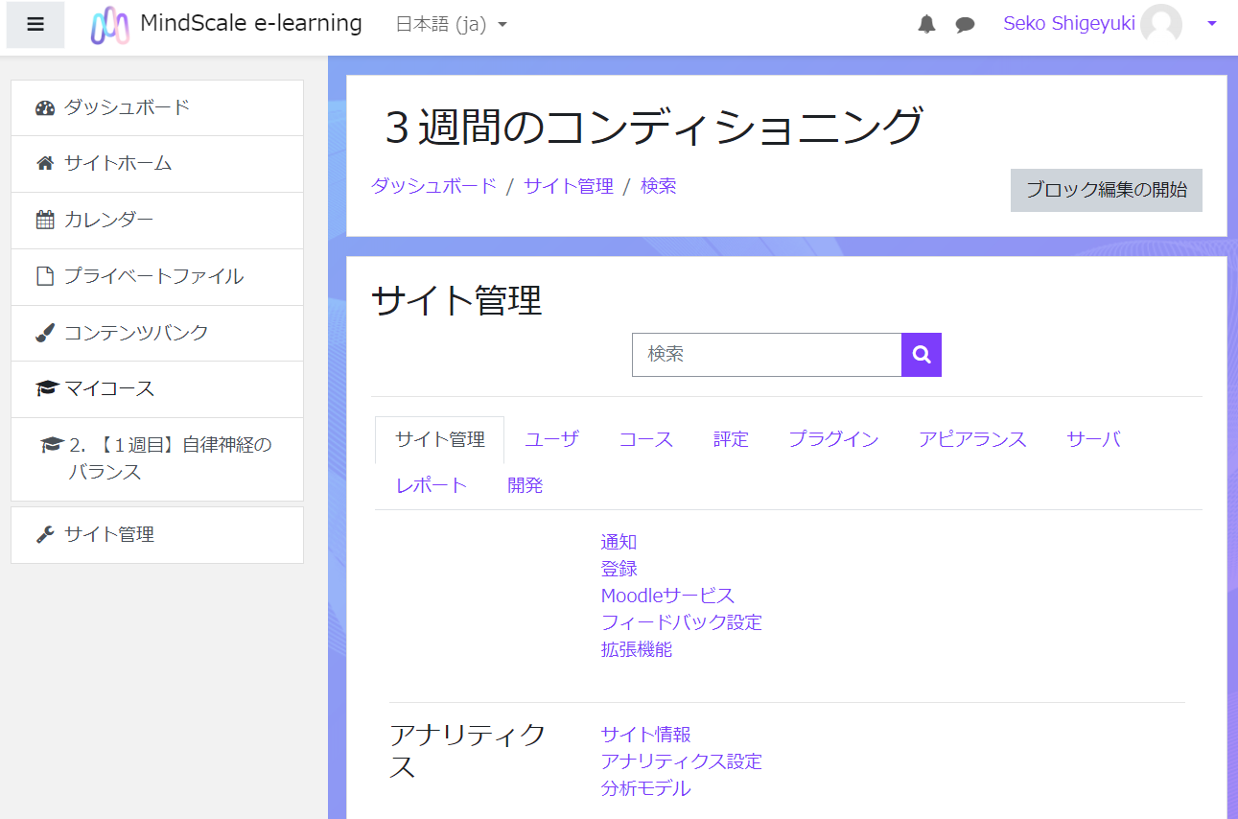Open the アナリティクス設定 link
The width and height of the screenshot is (1238, 819).
[681, 761]
